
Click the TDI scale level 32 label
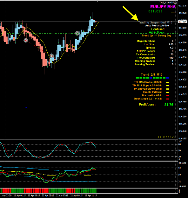(179, 182)
